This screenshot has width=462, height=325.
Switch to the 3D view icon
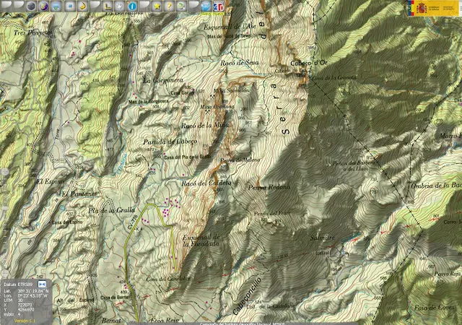(x=218, y=6)
